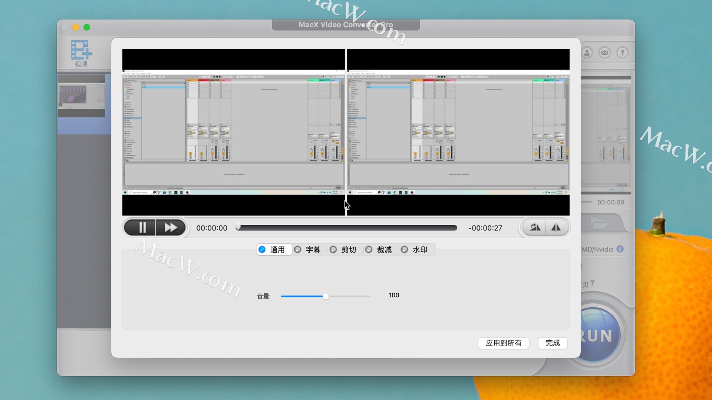Click the original video preview pane
The width and height of the screenshot is (712, 400).
tap(234, 132)
